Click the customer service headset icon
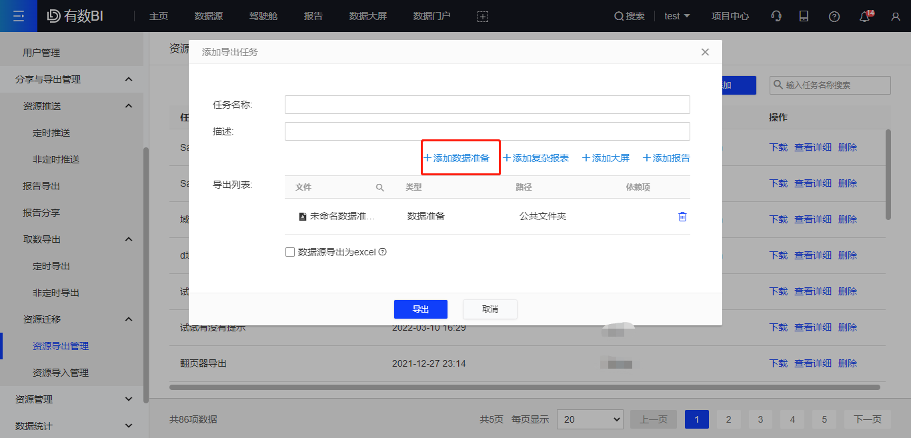This screenshot has width=911, height=438. tap(776, 17)
